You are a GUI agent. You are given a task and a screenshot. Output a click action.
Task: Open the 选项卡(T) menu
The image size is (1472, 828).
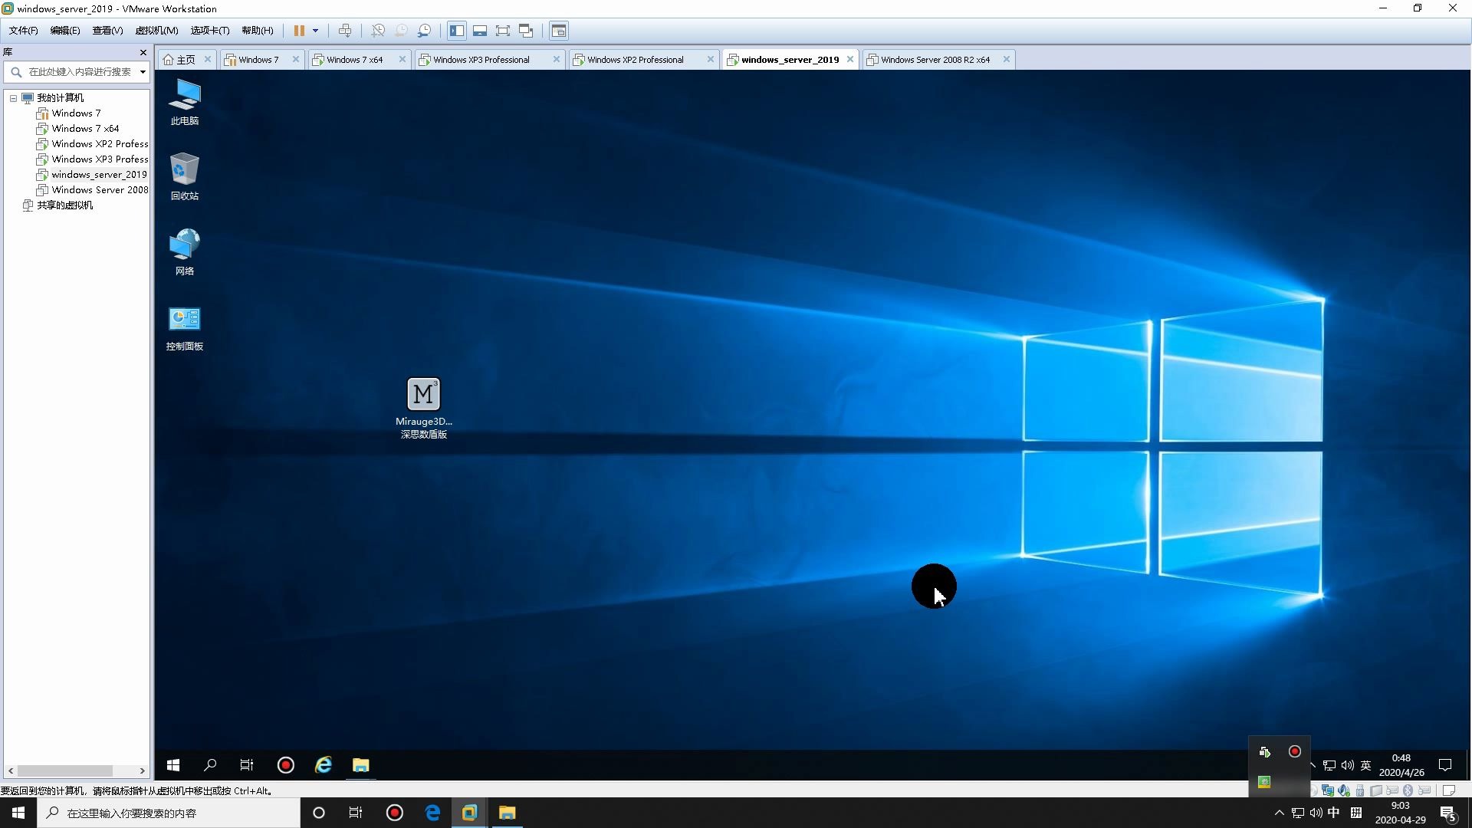click(210, 31)
